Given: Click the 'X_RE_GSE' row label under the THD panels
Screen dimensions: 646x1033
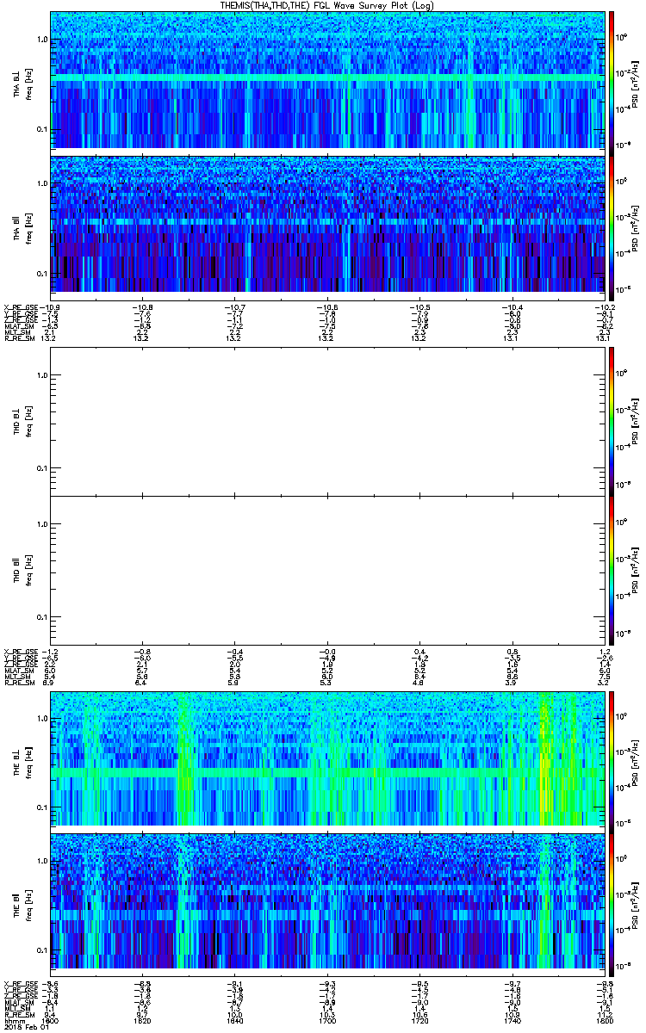Looking at the screenshot, I should click(20, 651).
